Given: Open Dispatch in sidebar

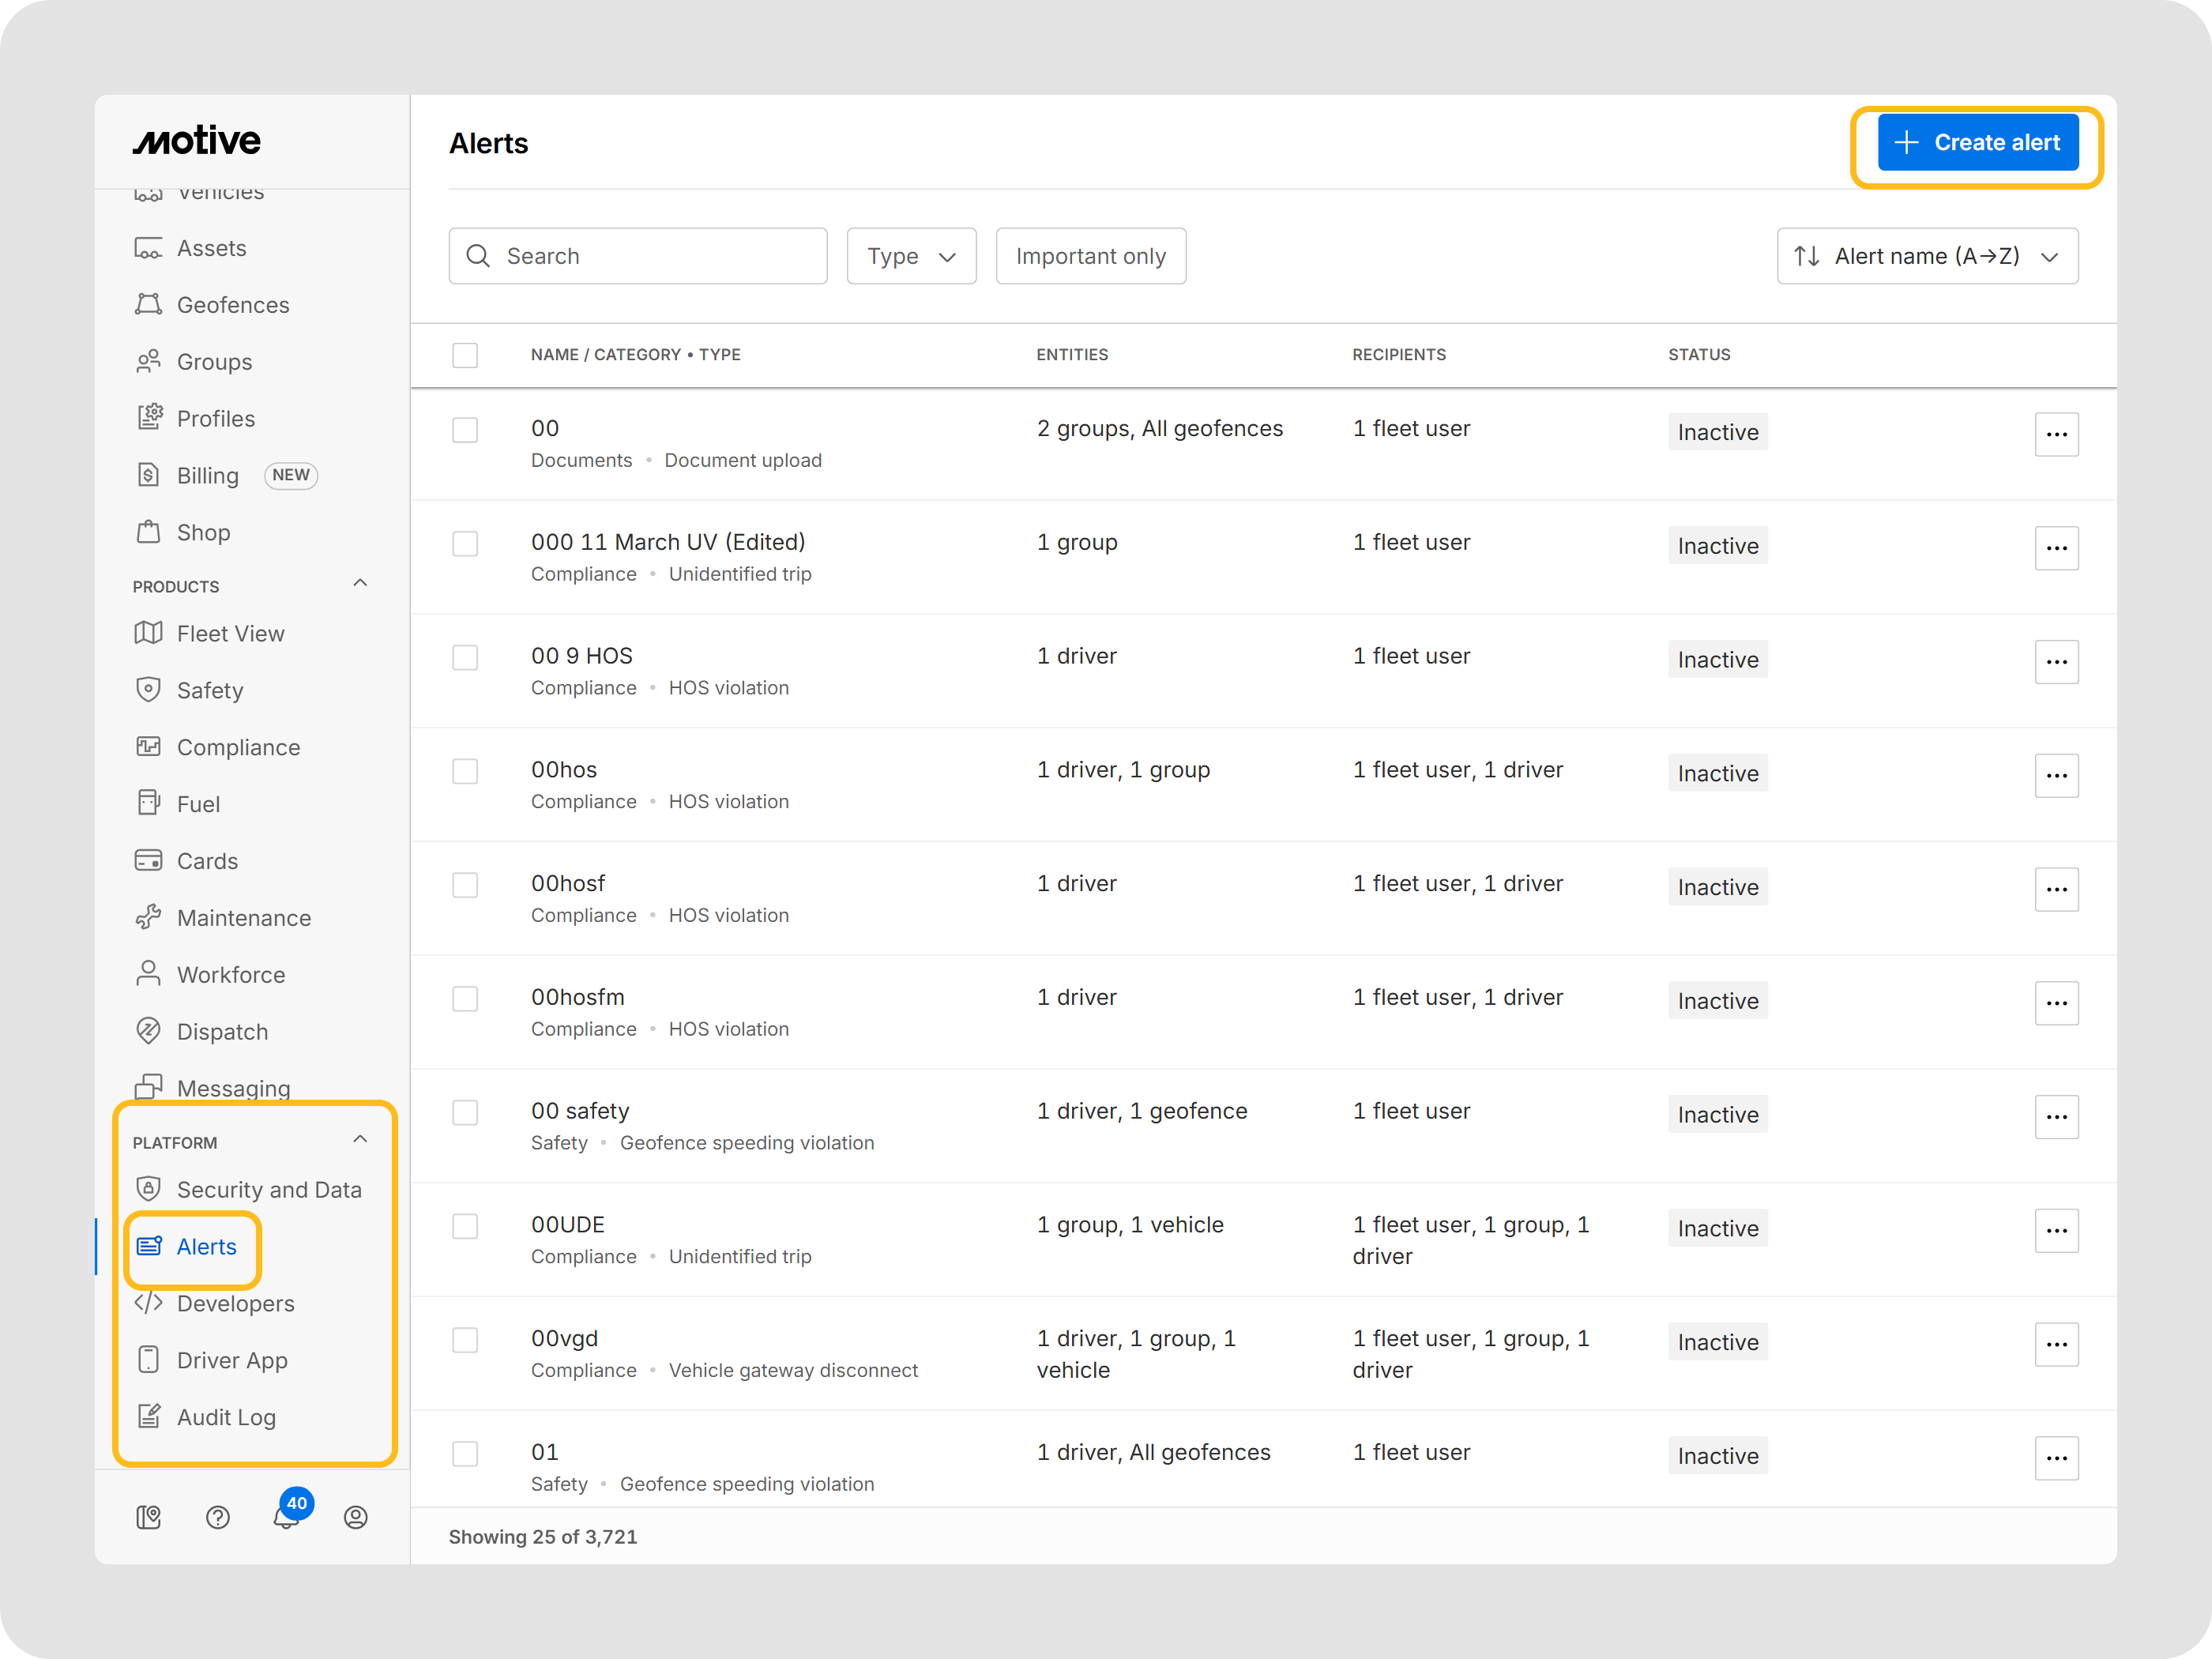Looking at the screenshot, I should click(222, 1032).
